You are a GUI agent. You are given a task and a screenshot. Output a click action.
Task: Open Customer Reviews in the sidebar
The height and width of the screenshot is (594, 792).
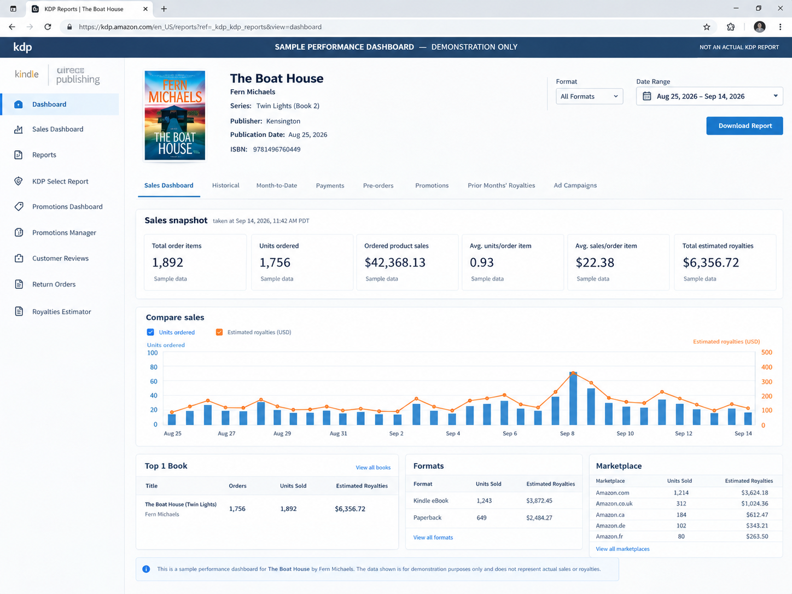coord(60,258)
